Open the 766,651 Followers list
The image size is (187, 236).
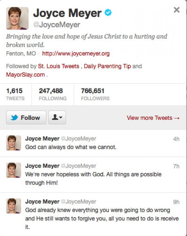pos(95,94)
